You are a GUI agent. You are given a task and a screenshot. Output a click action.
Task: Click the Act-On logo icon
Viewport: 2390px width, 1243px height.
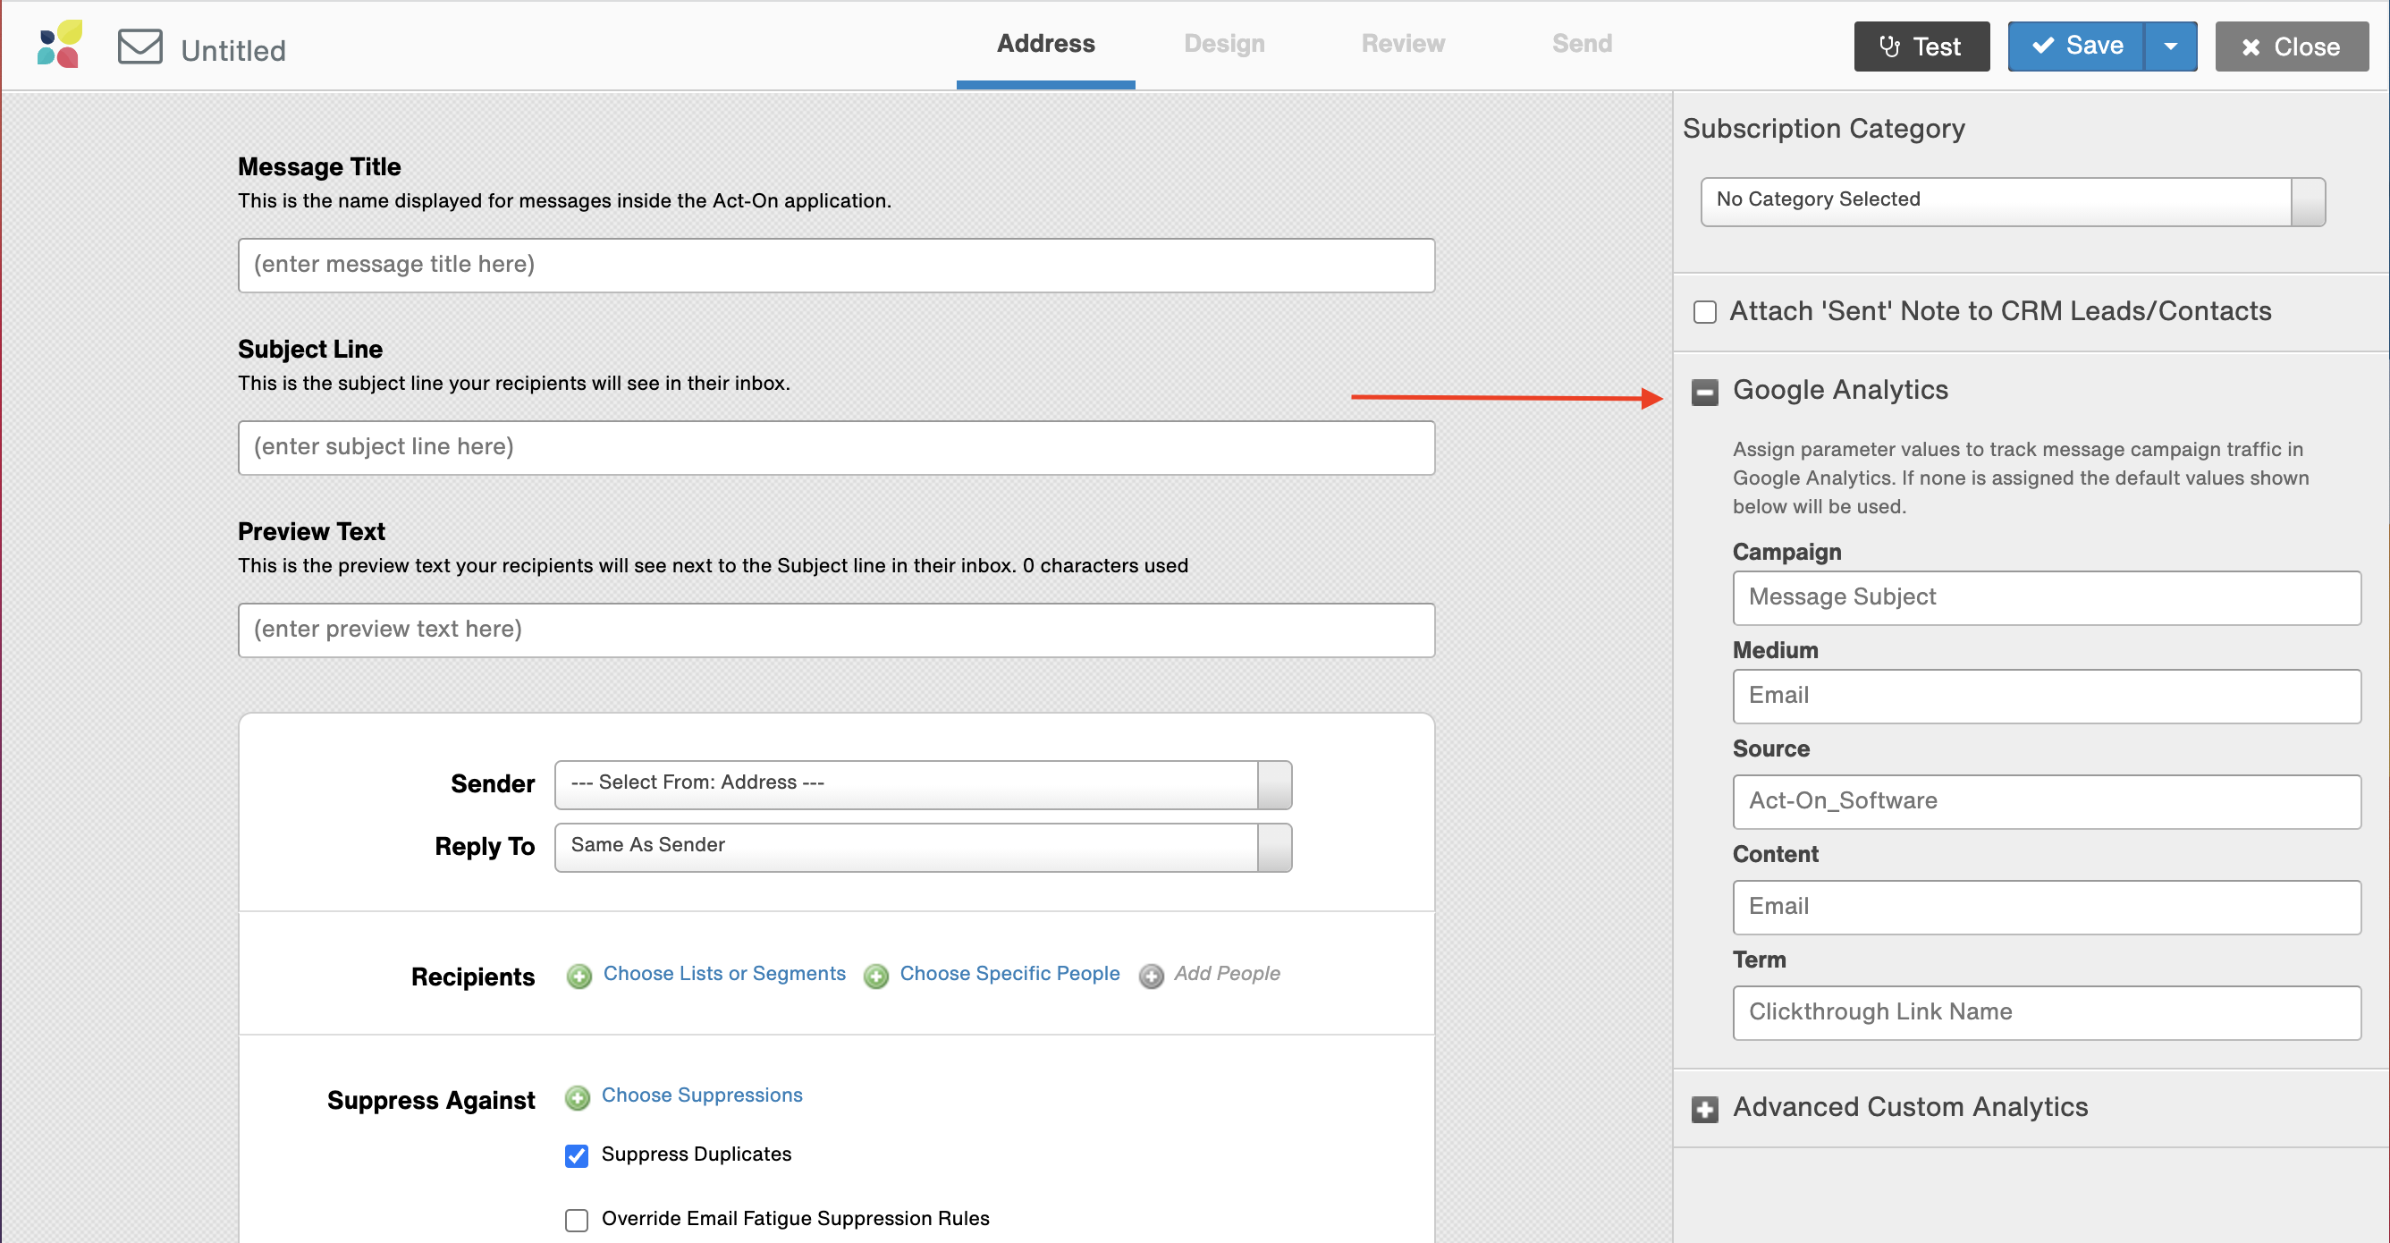(x=59, y=45)
